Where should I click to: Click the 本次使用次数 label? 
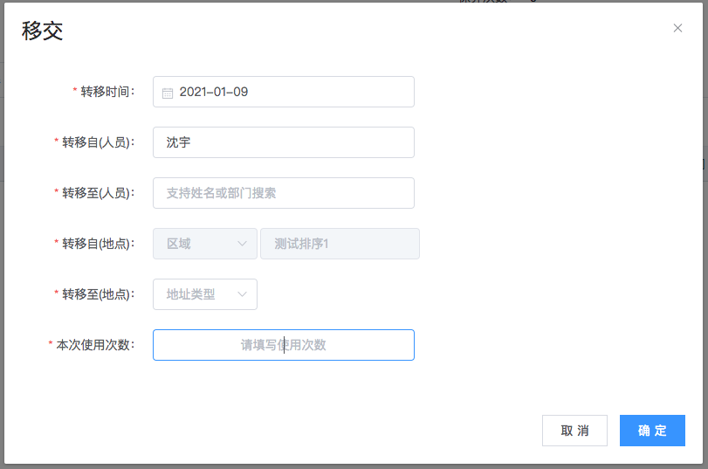coord(95,345)
